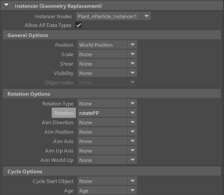The image size is (224, 195).
Task: Uncheck Allow All Data Types checkbox
Action: [78, 25]
